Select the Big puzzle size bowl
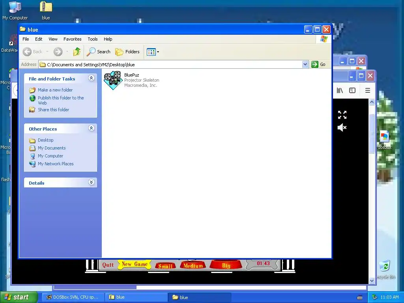The height and width of the screenshot is (303, 404). point(226,265)
